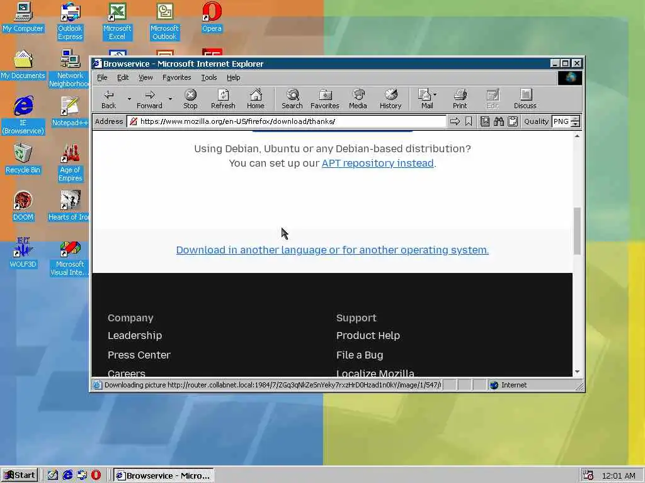Open the Forward button history dropdown arrow

(170, 99)
